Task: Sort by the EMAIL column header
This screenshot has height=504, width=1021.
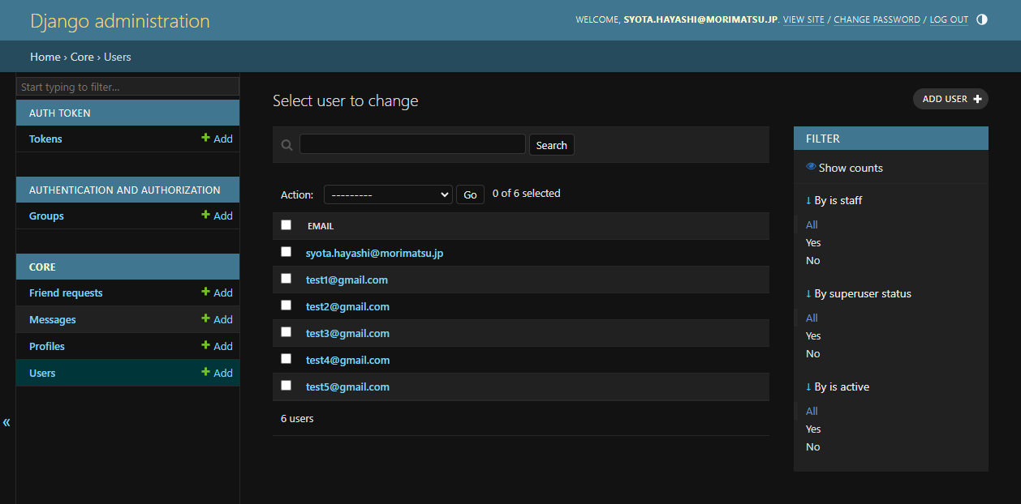Action: click(321, 226)
